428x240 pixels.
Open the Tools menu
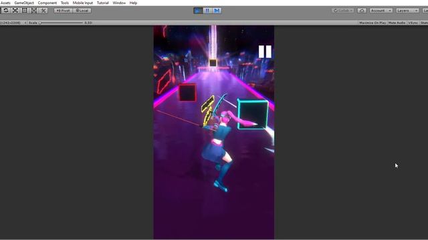click(65, 3)
